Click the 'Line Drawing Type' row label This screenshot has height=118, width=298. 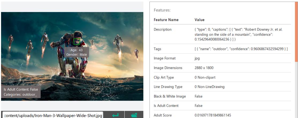(x=168, y=87)
